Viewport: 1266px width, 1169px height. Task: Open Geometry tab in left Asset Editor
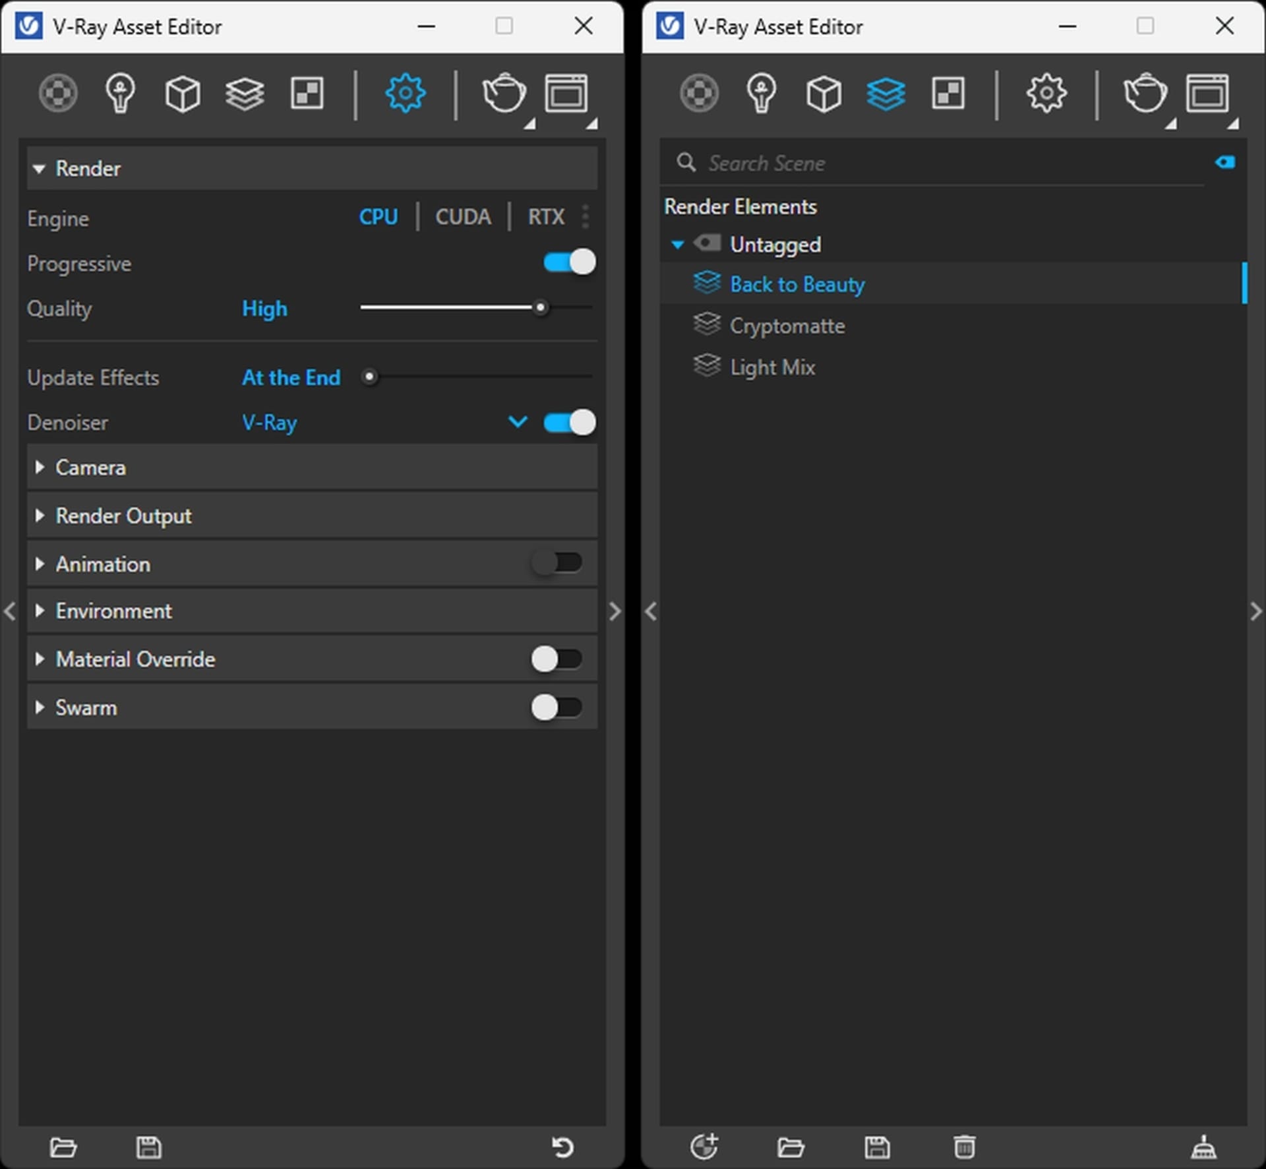pyautogui.click(x=183, y=93)
